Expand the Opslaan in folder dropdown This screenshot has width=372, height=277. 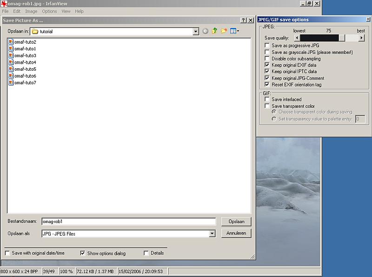pyautogui.click(x=196, y=32)
